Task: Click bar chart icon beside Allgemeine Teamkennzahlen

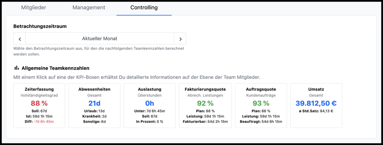Action: [17, 68]
